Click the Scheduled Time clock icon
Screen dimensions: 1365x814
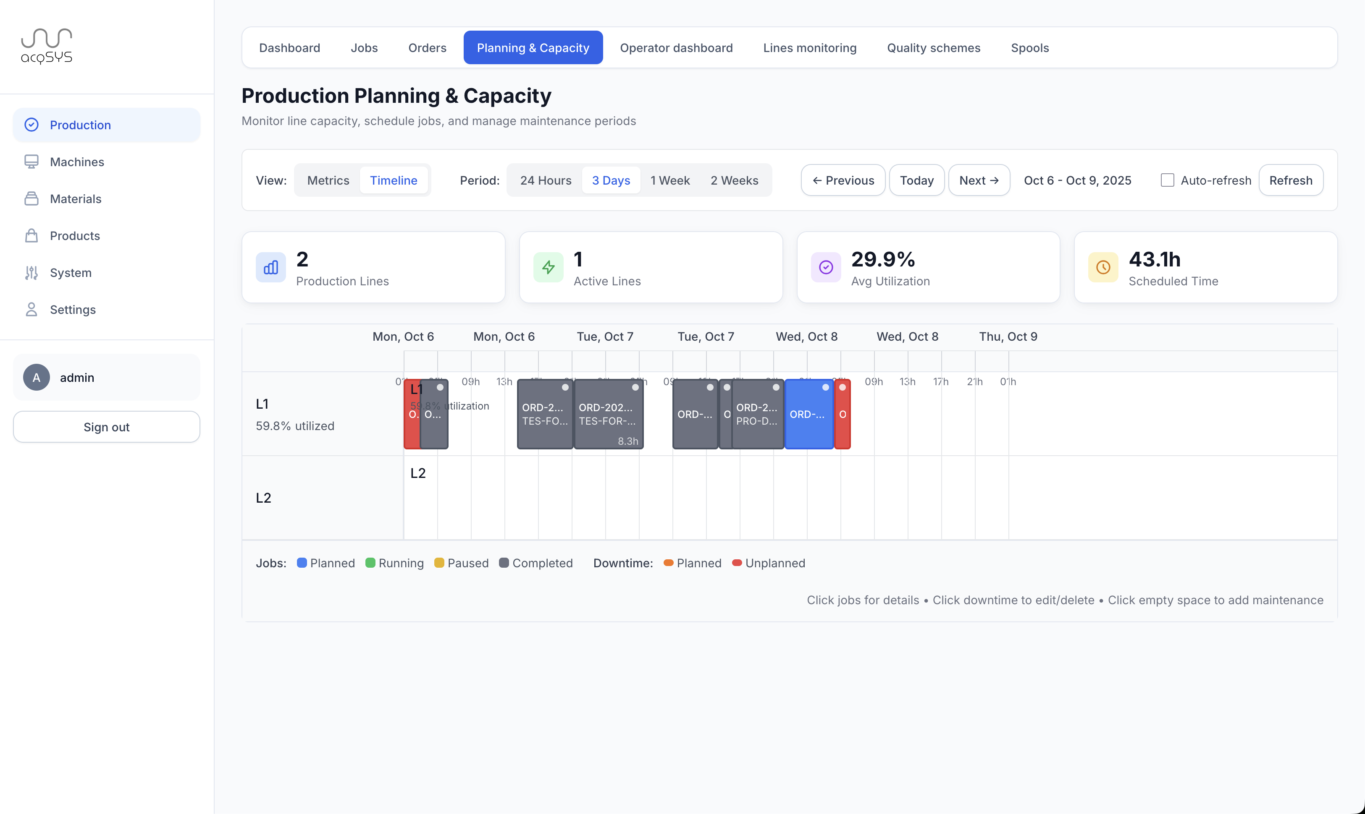tap(1103, 267)
